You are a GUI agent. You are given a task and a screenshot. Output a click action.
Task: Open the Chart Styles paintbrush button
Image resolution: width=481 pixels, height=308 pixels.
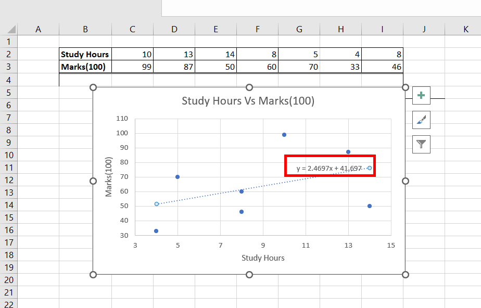tap(421, 120)
